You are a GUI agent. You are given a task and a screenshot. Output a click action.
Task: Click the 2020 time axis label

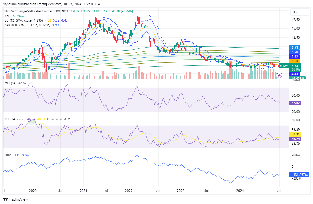pos(33,191)
